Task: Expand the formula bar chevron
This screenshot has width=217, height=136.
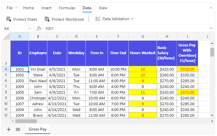Action: [211, 29]
